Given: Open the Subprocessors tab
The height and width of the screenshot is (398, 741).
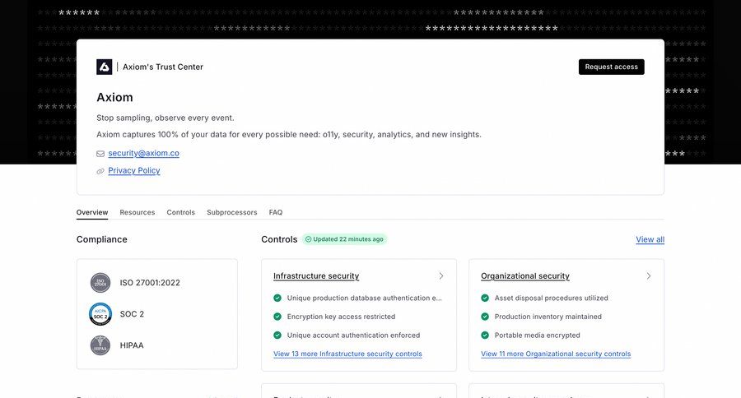Looking at the screenshot, I should pos(231,212).
